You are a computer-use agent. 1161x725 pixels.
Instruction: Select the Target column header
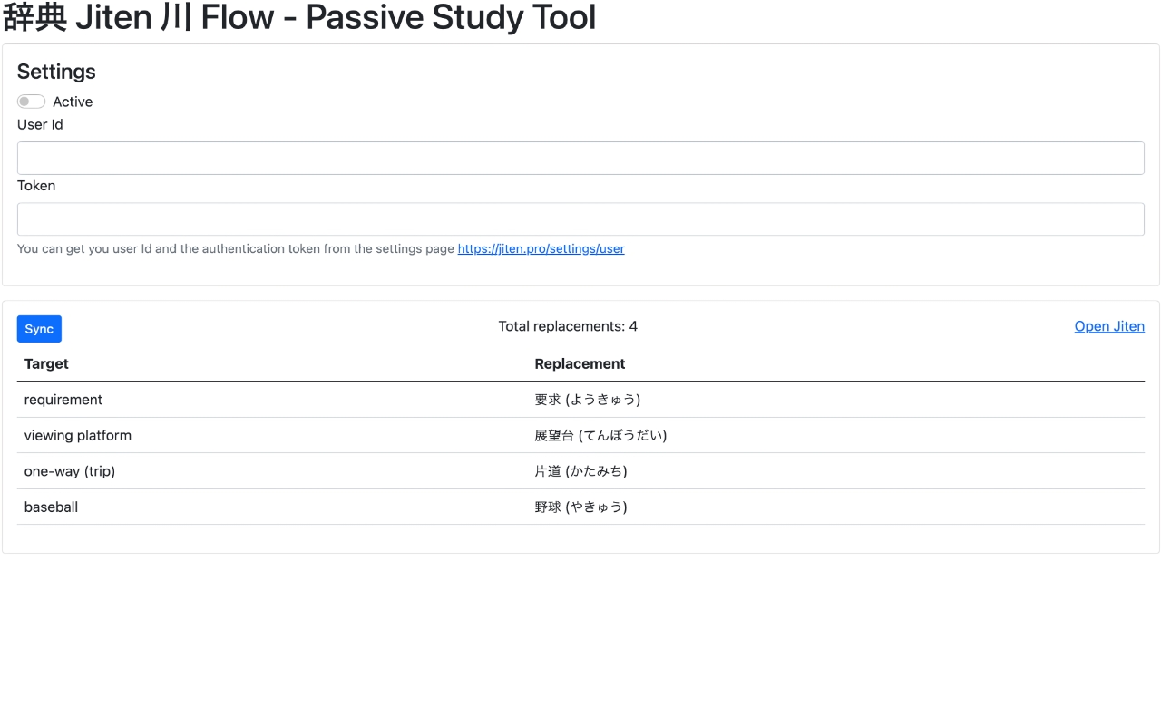46,363
